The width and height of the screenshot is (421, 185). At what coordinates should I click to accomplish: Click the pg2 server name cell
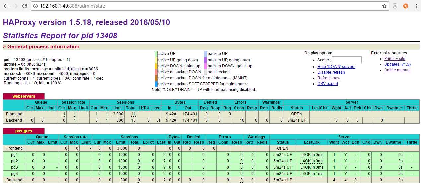[14, 161]
